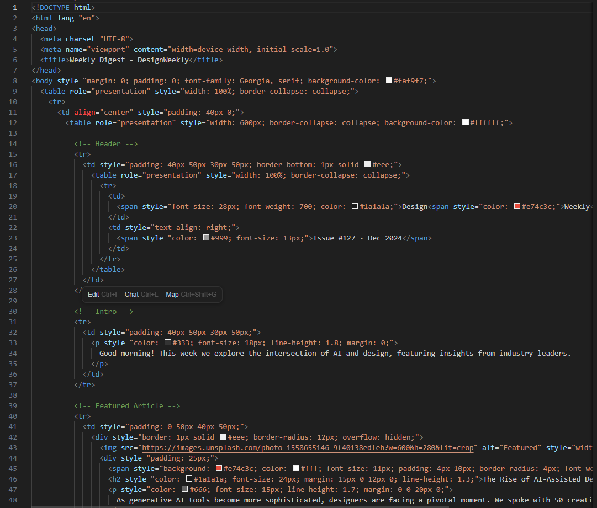Open the #e74c3c background swatch on line 45
Viewport: 597px width, 508px height.
point(219,468)
